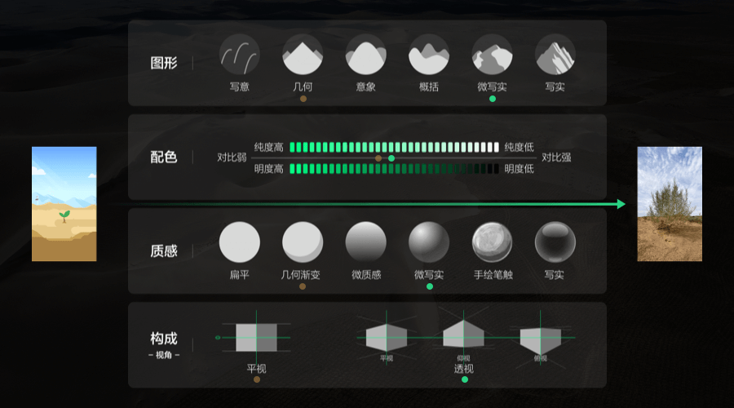Click the brown dot under 几何
This screenshot has height=408, width=734.
click(303, 99)
